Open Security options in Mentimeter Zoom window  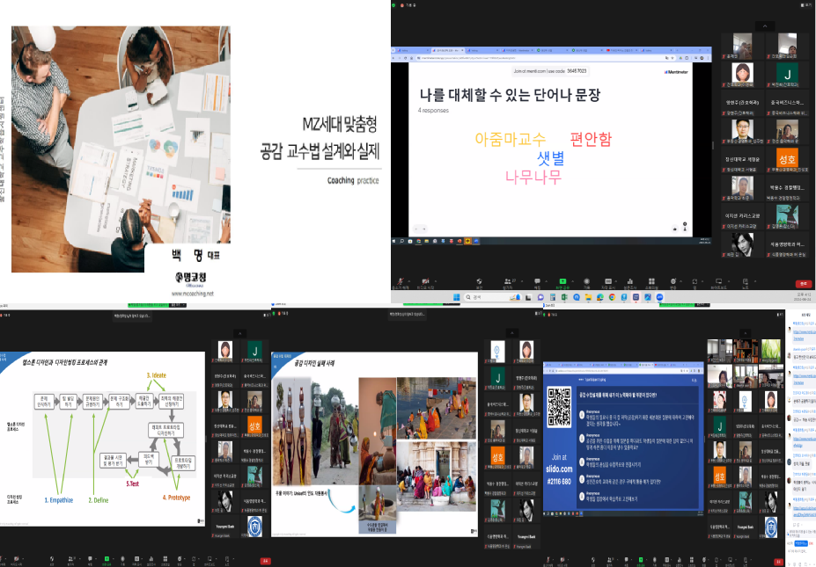click(x=479, y=281)
